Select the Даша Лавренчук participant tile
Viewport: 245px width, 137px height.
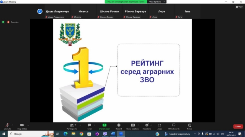point(57,11)
